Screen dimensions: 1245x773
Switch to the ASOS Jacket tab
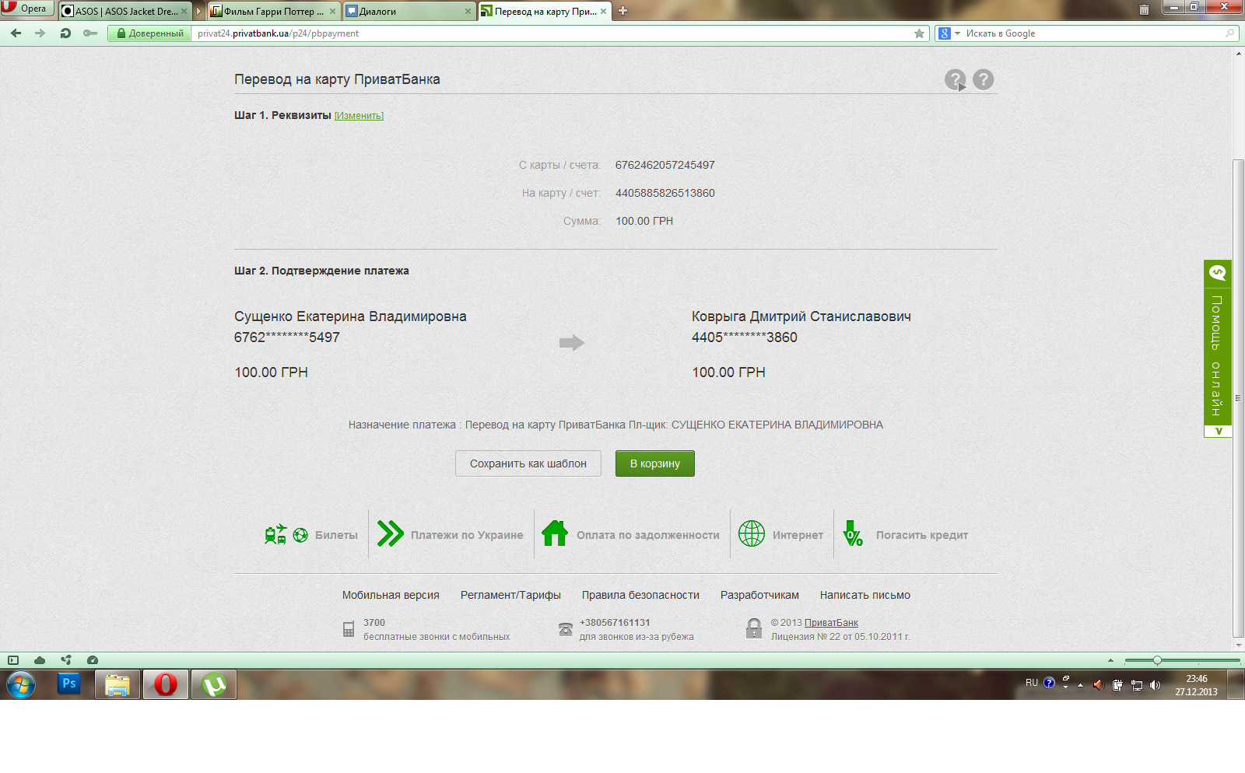click(124, 11)
